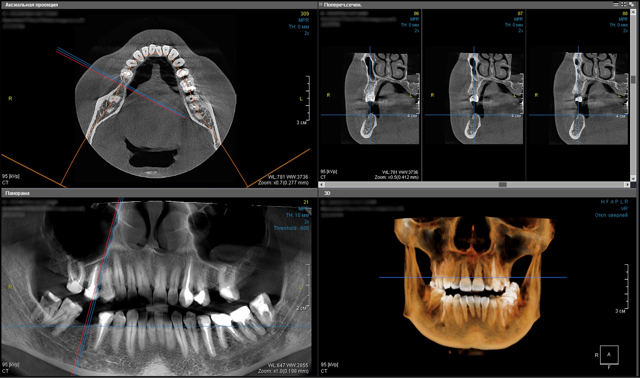Viewport: 640px width, 378px height.
Task: Click the cross-section vertical scrollbar up arrow
Action: 633,12
